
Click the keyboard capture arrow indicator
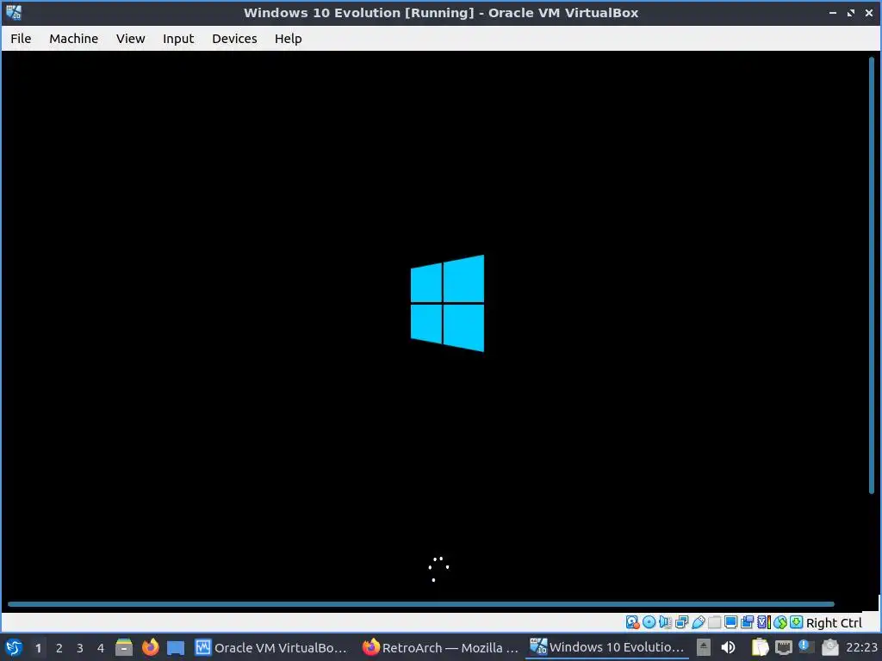[x=797, y=622]
